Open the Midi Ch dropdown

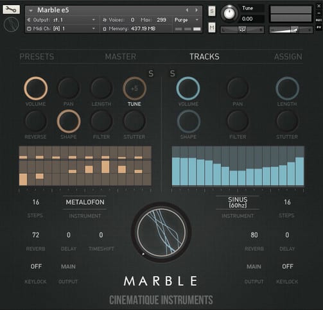(x=62, y=28)
